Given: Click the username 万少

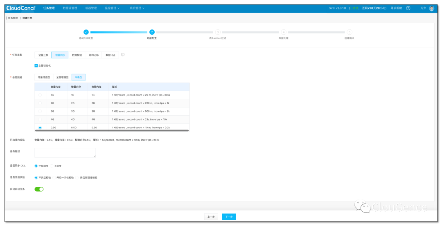Looking at the screenshot, I should click(x=423, y=8).
